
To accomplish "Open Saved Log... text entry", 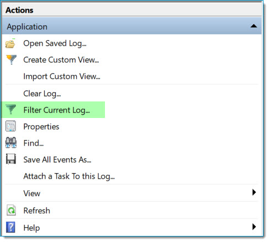I will pyautogui.click(x=55, y=44).
